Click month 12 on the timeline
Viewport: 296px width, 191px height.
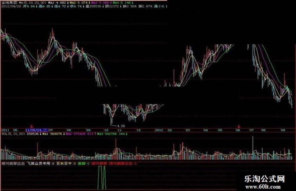pos(139,130)
